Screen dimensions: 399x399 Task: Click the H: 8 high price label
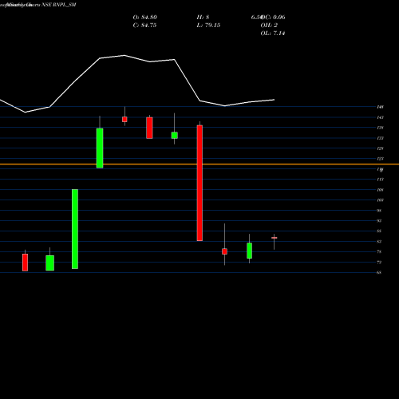pyautogui.click(x=203, y=18)
